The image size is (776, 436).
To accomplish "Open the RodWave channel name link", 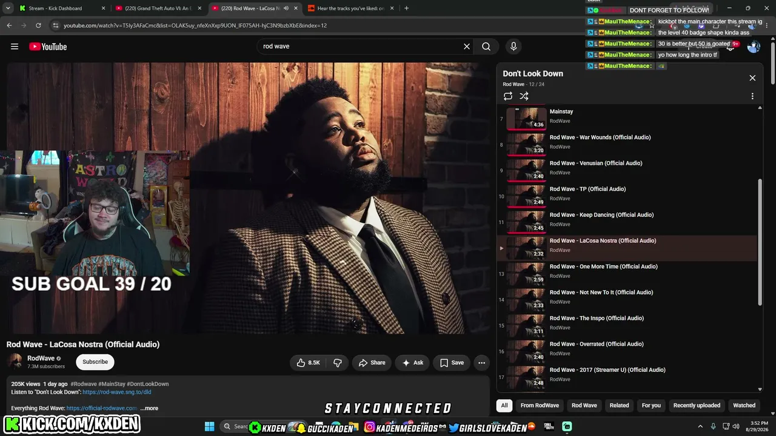I will click(41, 358).
